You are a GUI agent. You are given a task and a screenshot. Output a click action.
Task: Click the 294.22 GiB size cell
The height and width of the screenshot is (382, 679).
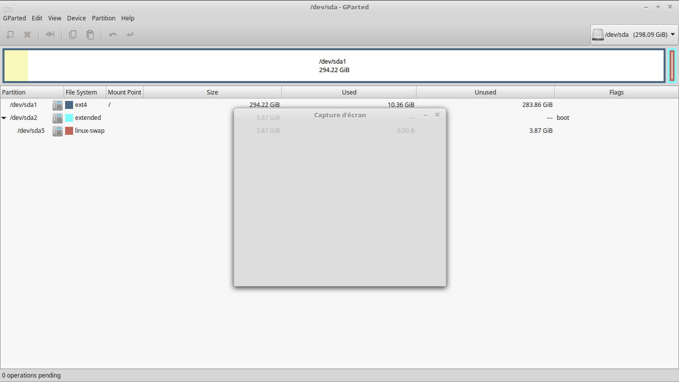(x=264, y=105)
